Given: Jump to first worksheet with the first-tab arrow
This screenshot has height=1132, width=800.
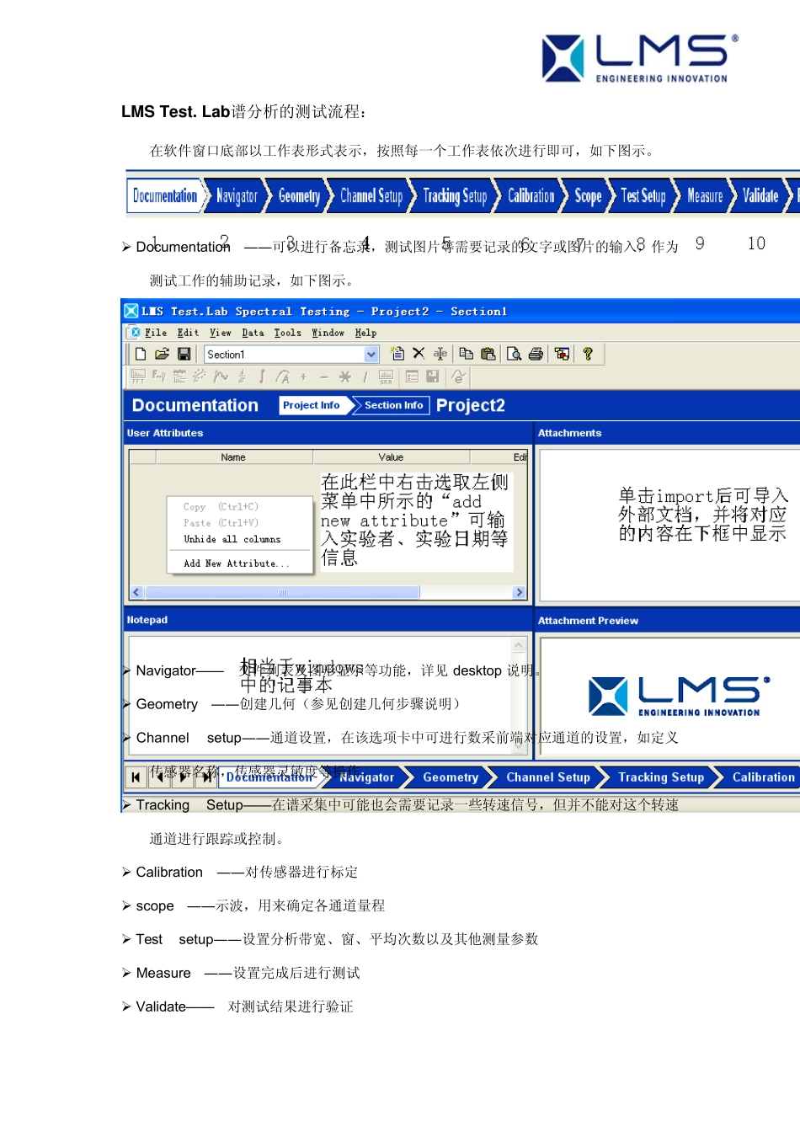Looking at the screenshot, I should tap(136, 777).
